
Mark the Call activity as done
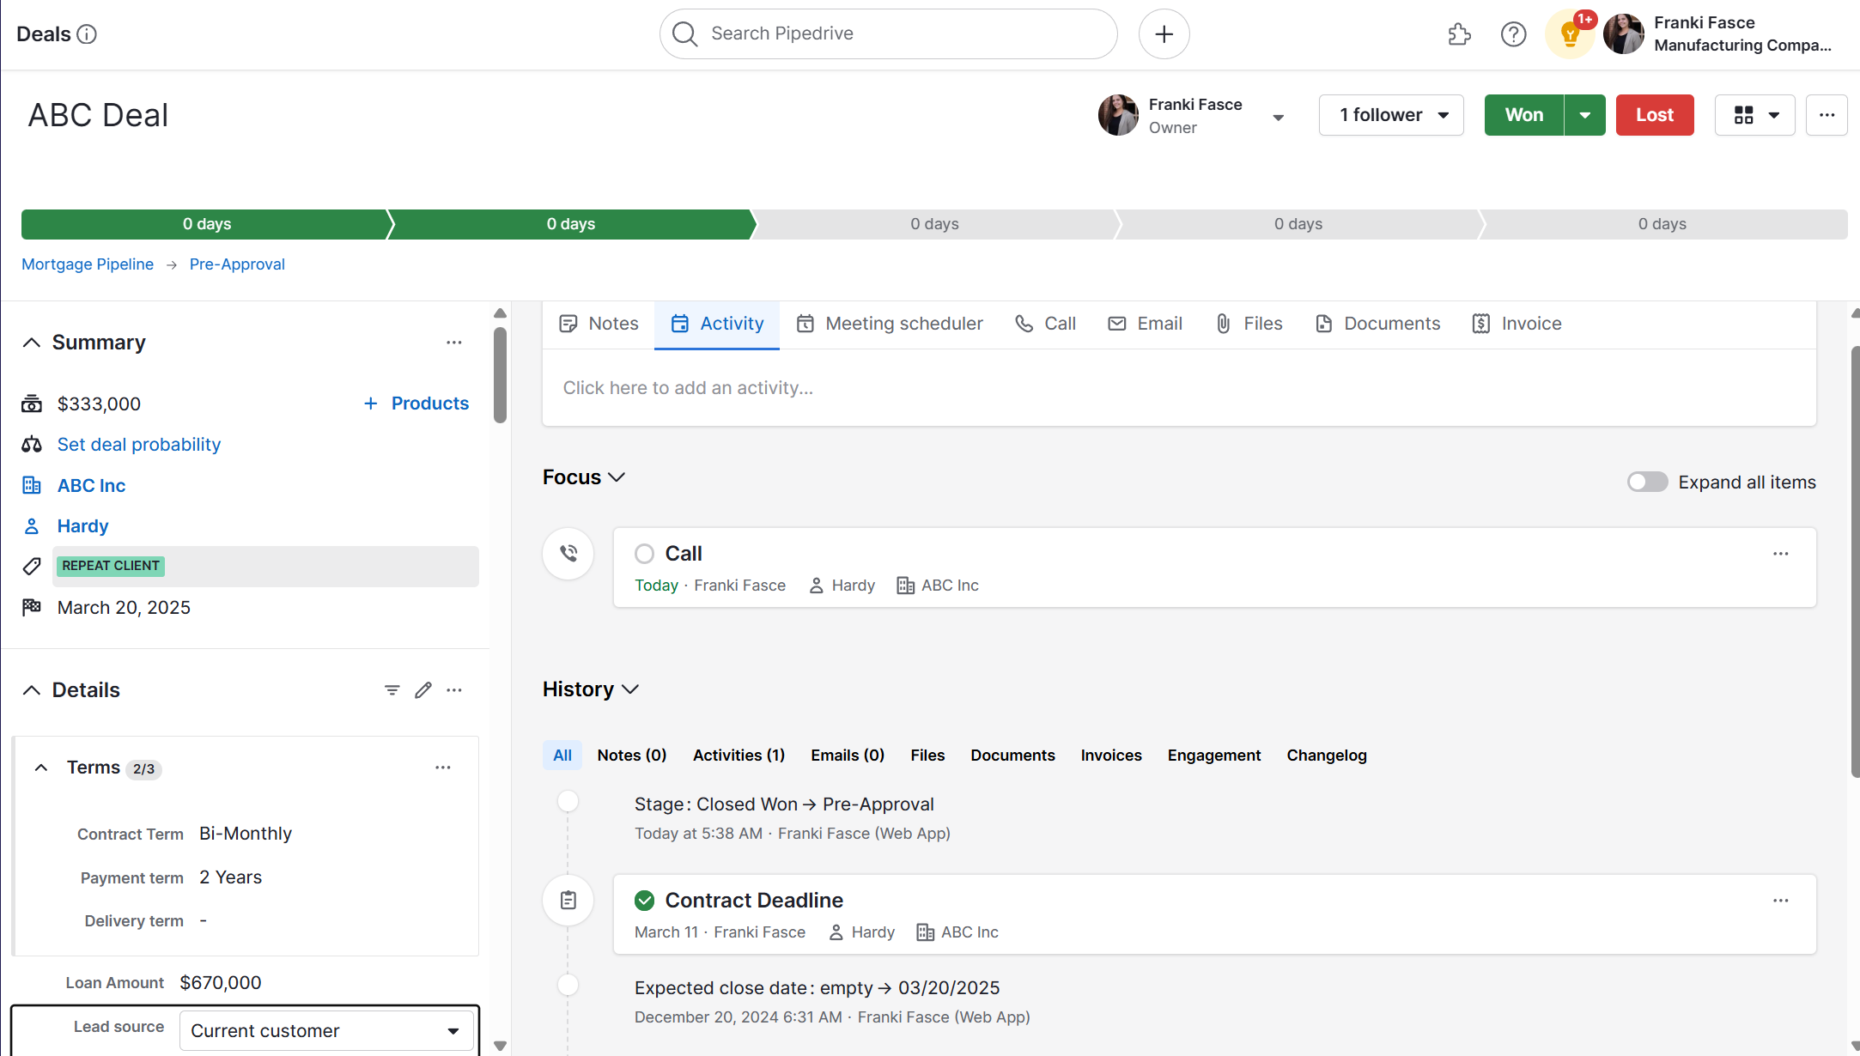(644, 554)
